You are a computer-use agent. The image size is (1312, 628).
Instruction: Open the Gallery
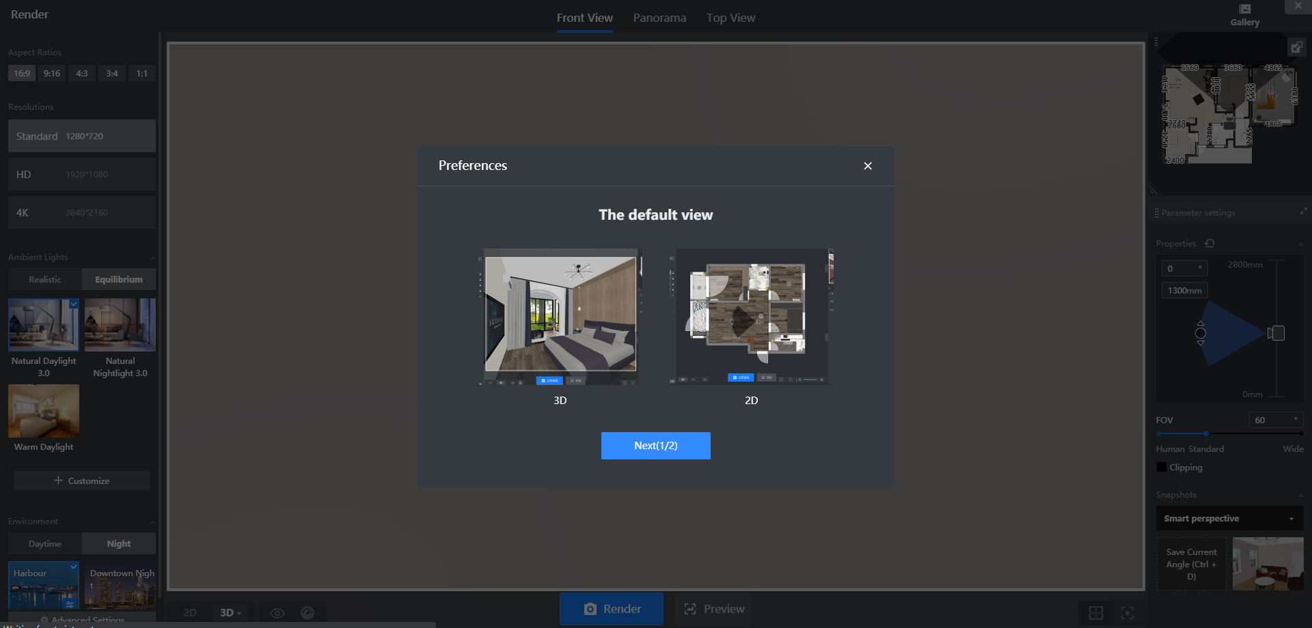1244,14
